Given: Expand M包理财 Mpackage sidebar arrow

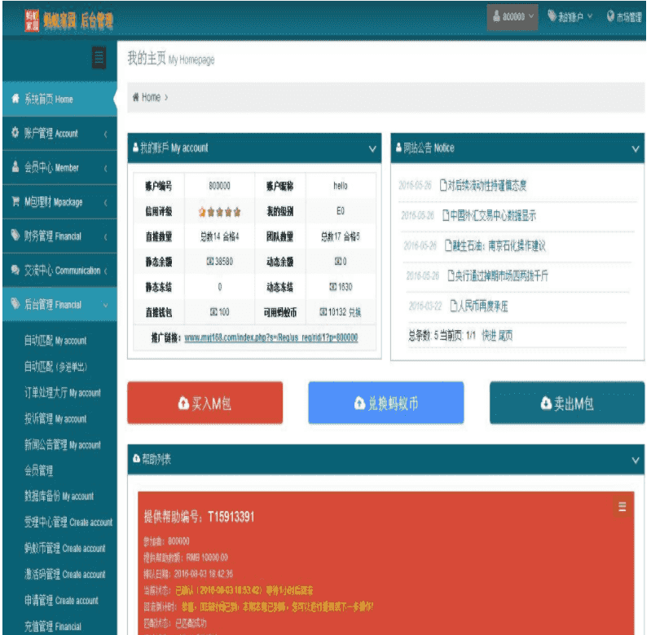Looking at the screenshot, I should (x=105, y=202).
